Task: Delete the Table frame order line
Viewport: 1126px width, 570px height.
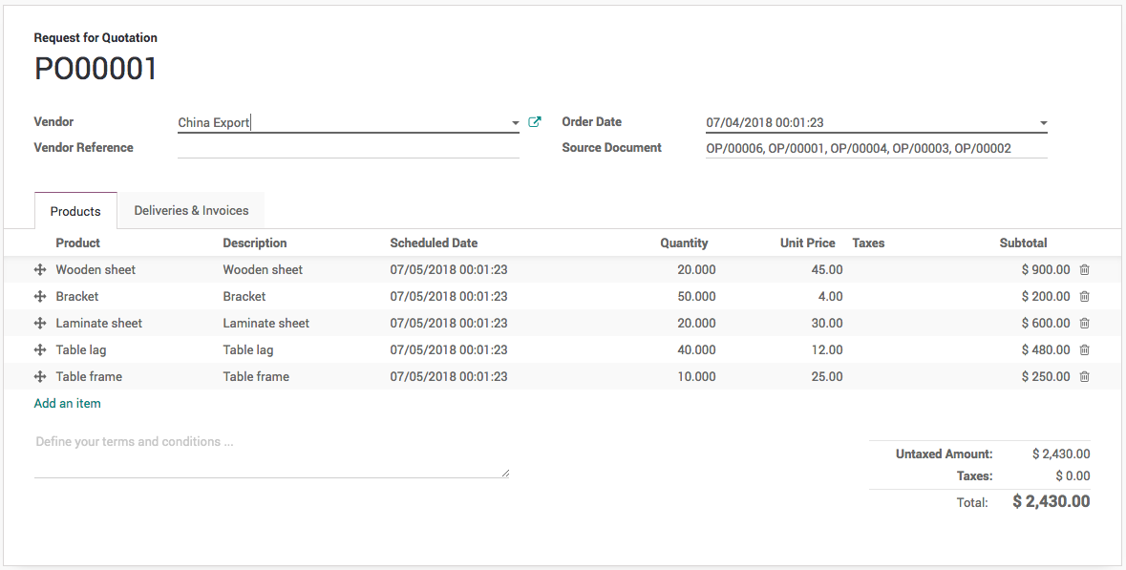Action: point(1084,377)
